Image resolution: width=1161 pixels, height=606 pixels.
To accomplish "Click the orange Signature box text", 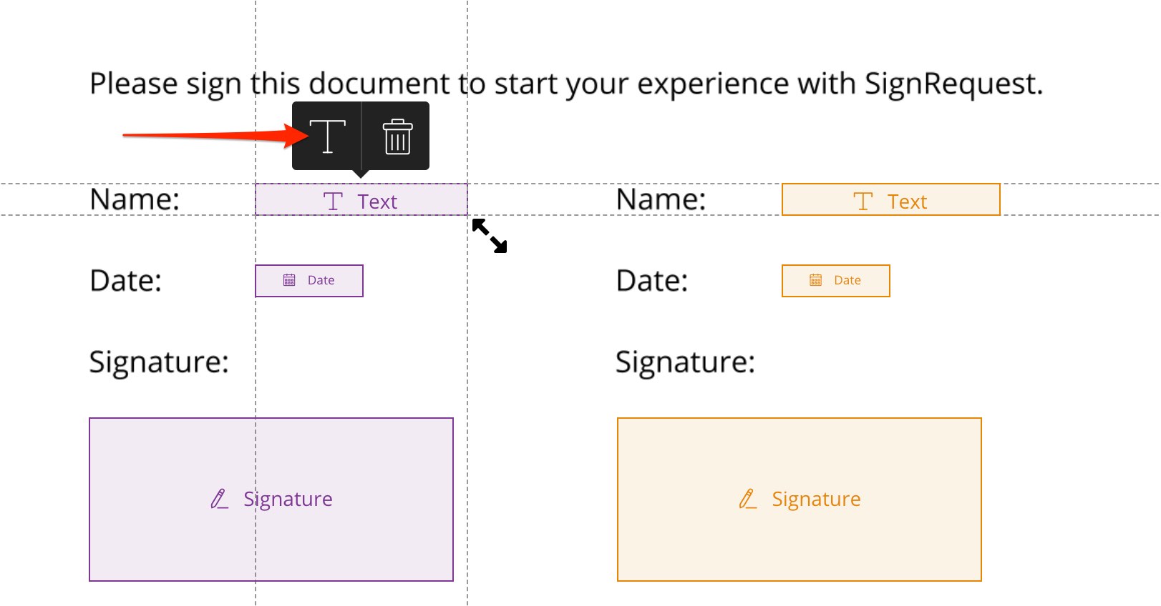I will pyautogui.click(x=816, y=499).
